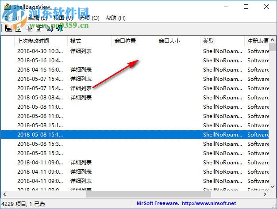
Task: Minimize the ShellBagsView window
Action: (226, 7)
